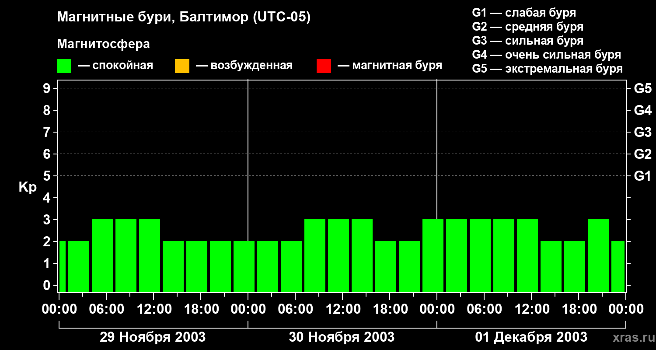Click the 'Kp' axis title
Viewport: 656px width, 350px height.
[x=28, y=188]
